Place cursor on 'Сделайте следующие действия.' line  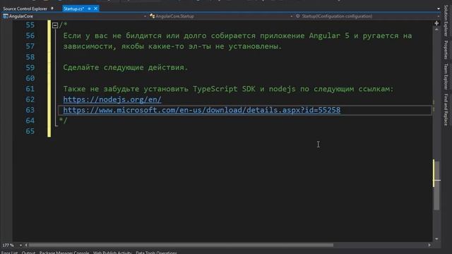coord(126,68)
